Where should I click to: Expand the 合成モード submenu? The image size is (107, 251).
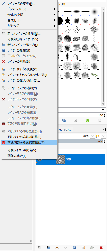[29, 20]
